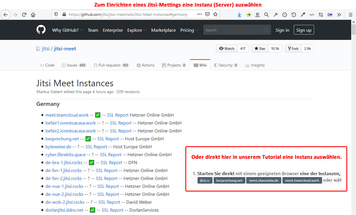The image size is (356, 215).
Task: Fork the jitsi-meet repository
Action: coord(293,48)
